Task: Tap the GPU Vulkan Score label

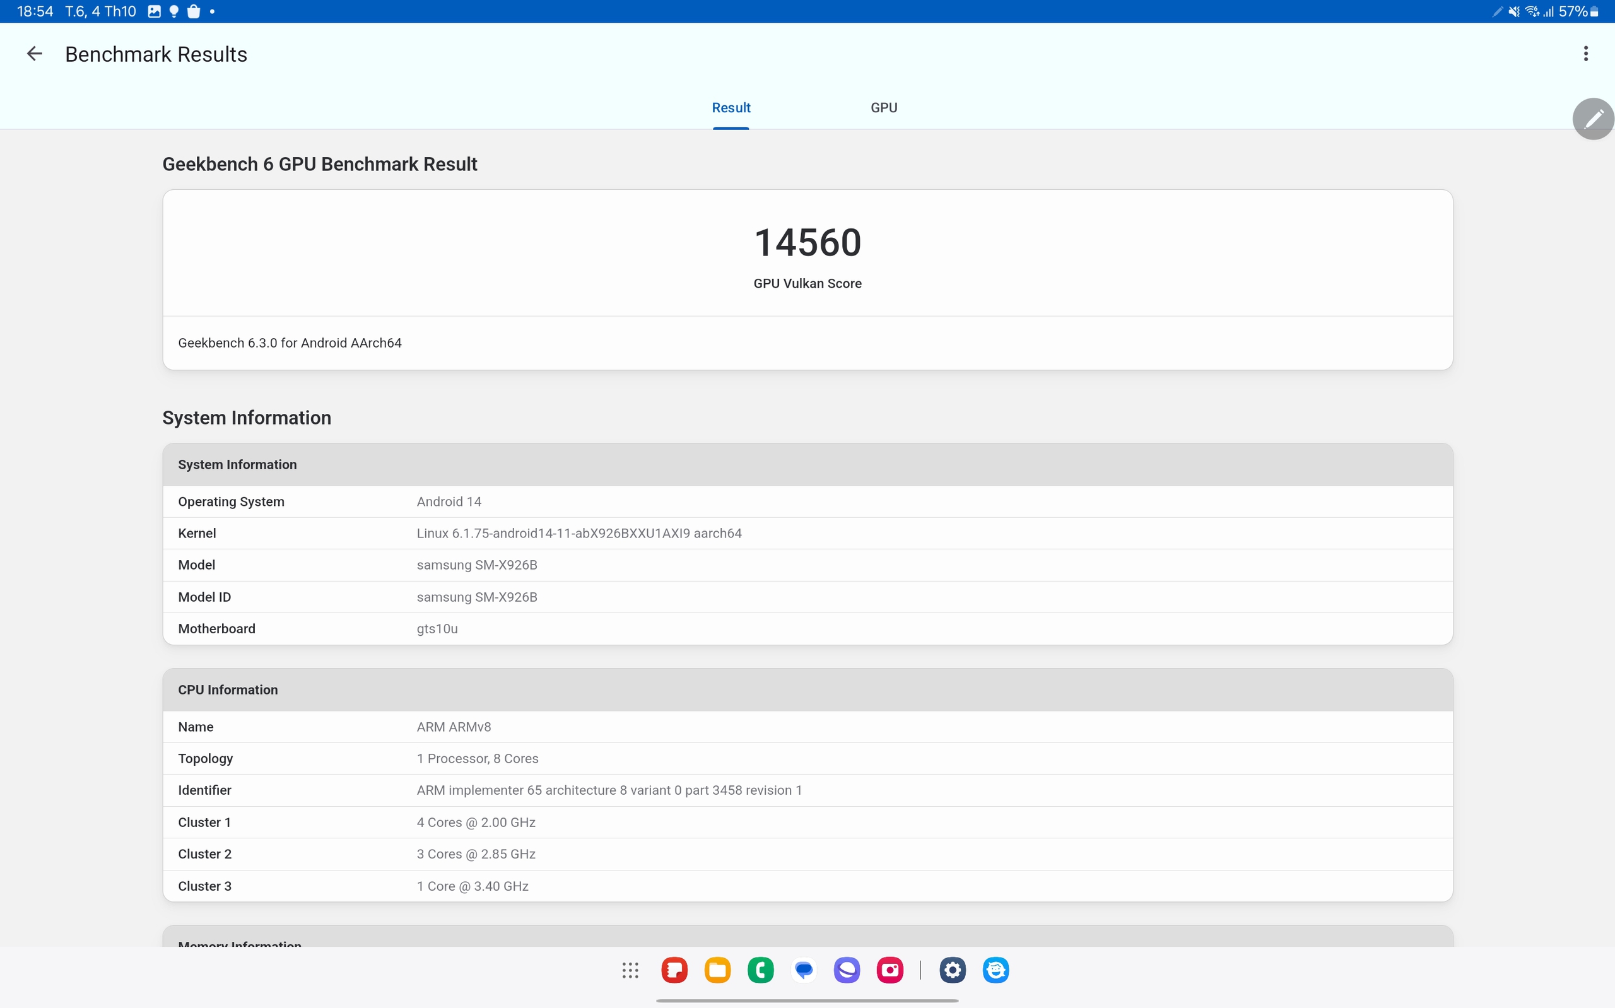Action: (x=807, y=283)
